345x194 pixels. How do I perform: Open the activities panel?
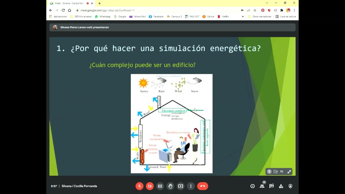281,186
